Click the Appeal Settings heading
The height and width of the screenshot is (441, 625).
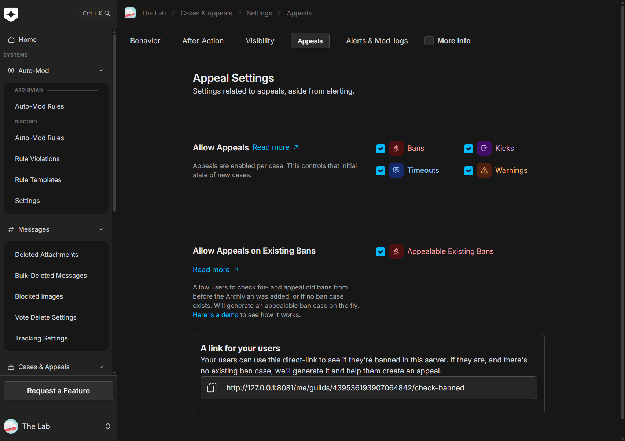(234, 78)
